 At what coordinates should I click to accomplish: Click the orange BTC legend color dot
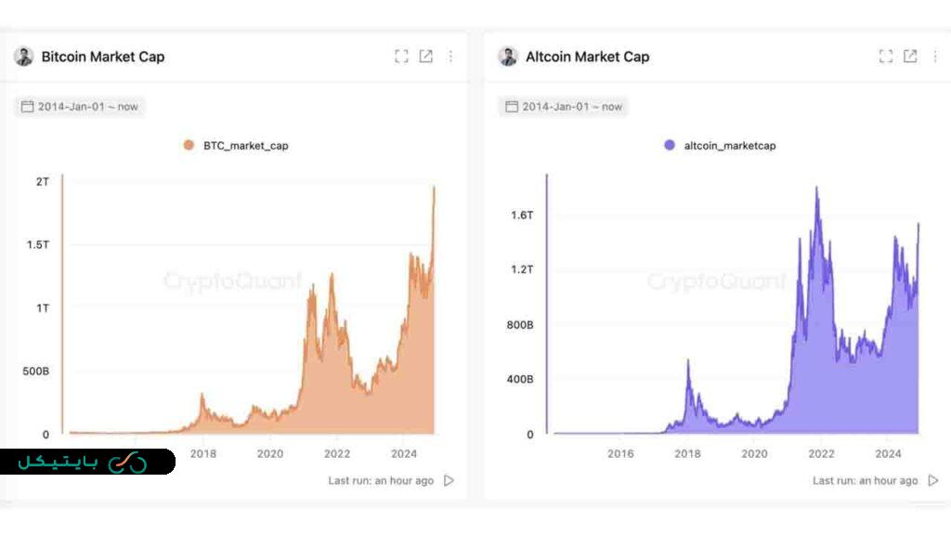coord(189,146)
